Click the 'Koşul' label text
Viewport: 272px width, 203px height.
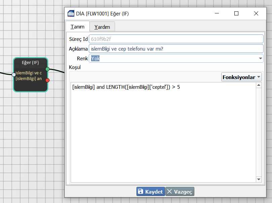[75, 67]
